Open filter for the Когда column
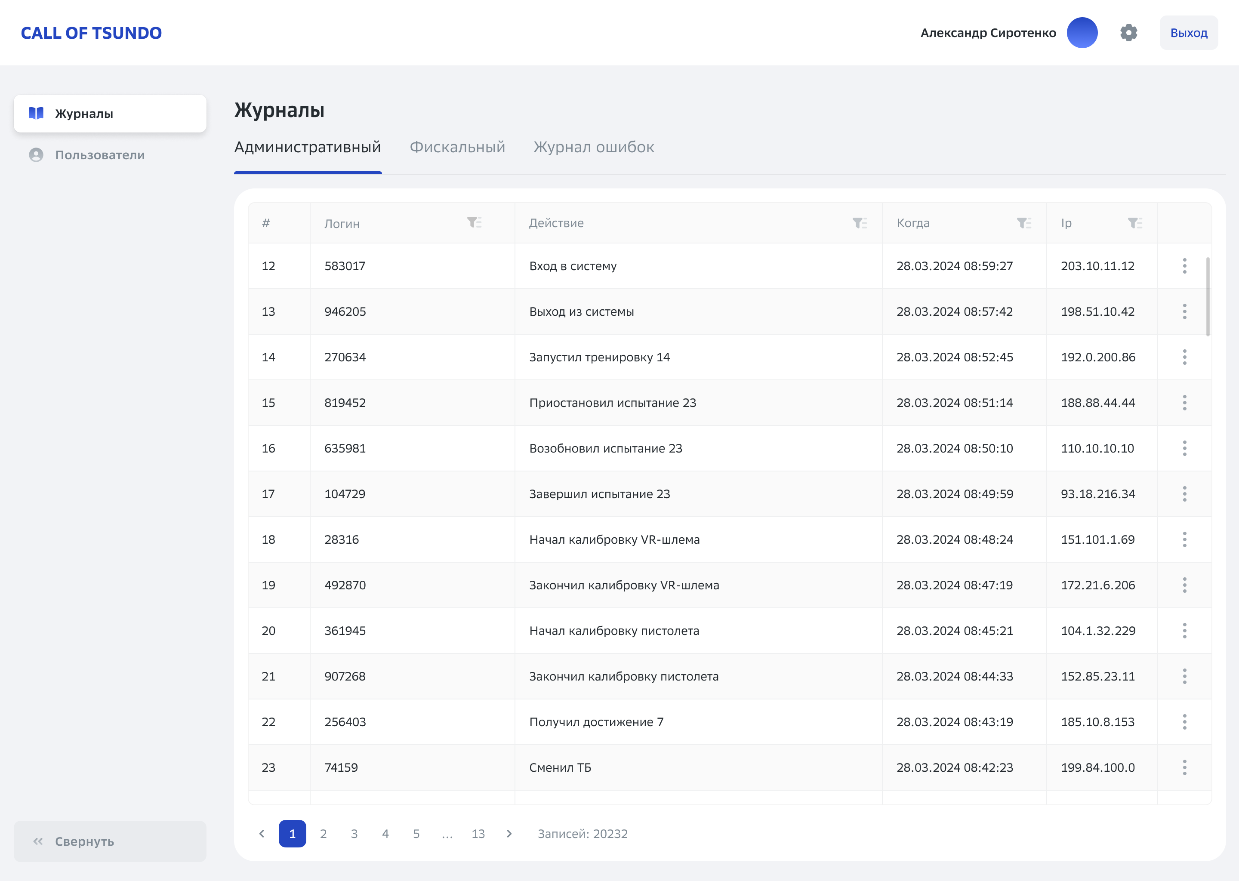The image size is (1239, 881). [x=1023, y=223]
